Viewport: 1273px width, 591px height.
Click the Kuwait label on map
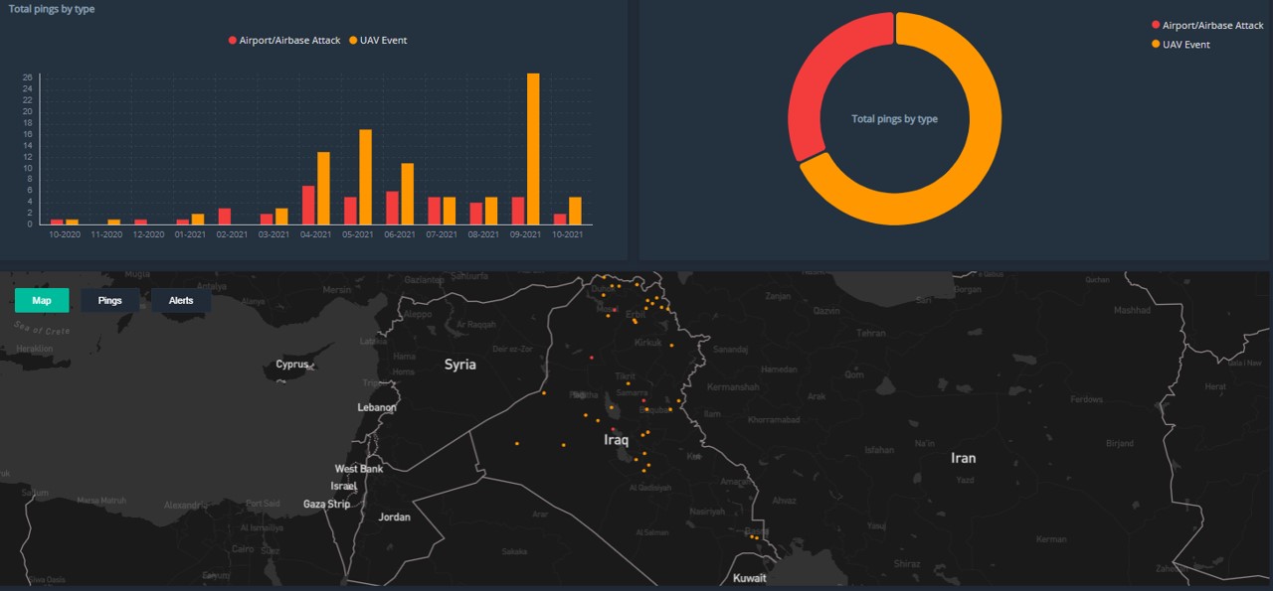click(x=750, y=578)
